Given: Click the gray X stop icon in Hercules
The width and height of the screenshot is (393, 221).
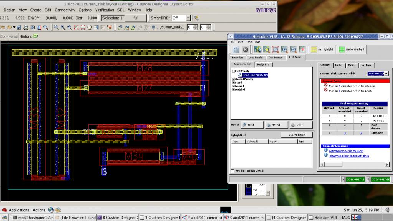Looking at the screenshot, I should pyautogui.click(x=245, y=49).
